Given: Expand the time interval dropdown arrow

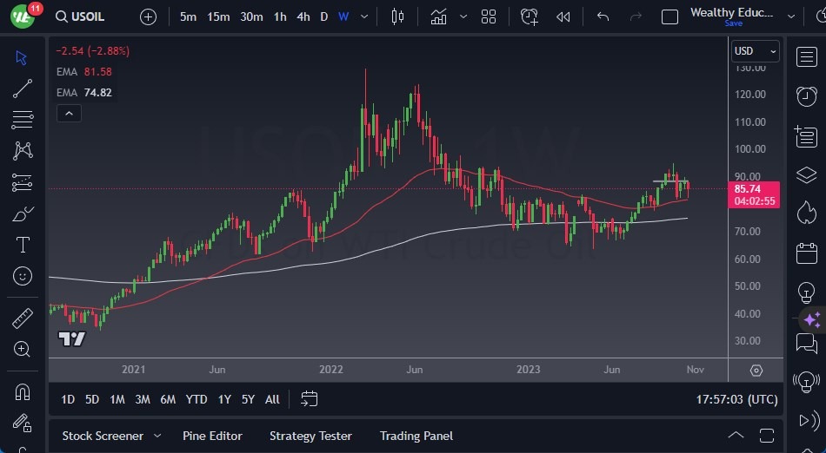Looking at the screenshot, I should (364, 16).
